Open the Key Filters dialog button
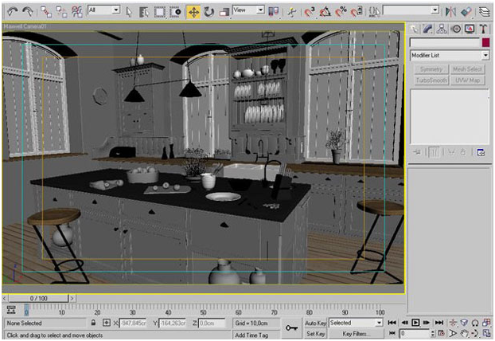This screenshot has width=495, height=341. click(x=356, y=333)
